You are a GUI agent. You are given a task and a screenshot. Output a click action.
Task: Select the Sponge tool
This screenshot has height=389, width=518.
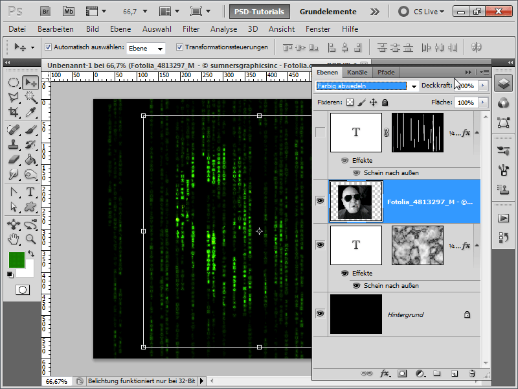(x=30, y=174)
